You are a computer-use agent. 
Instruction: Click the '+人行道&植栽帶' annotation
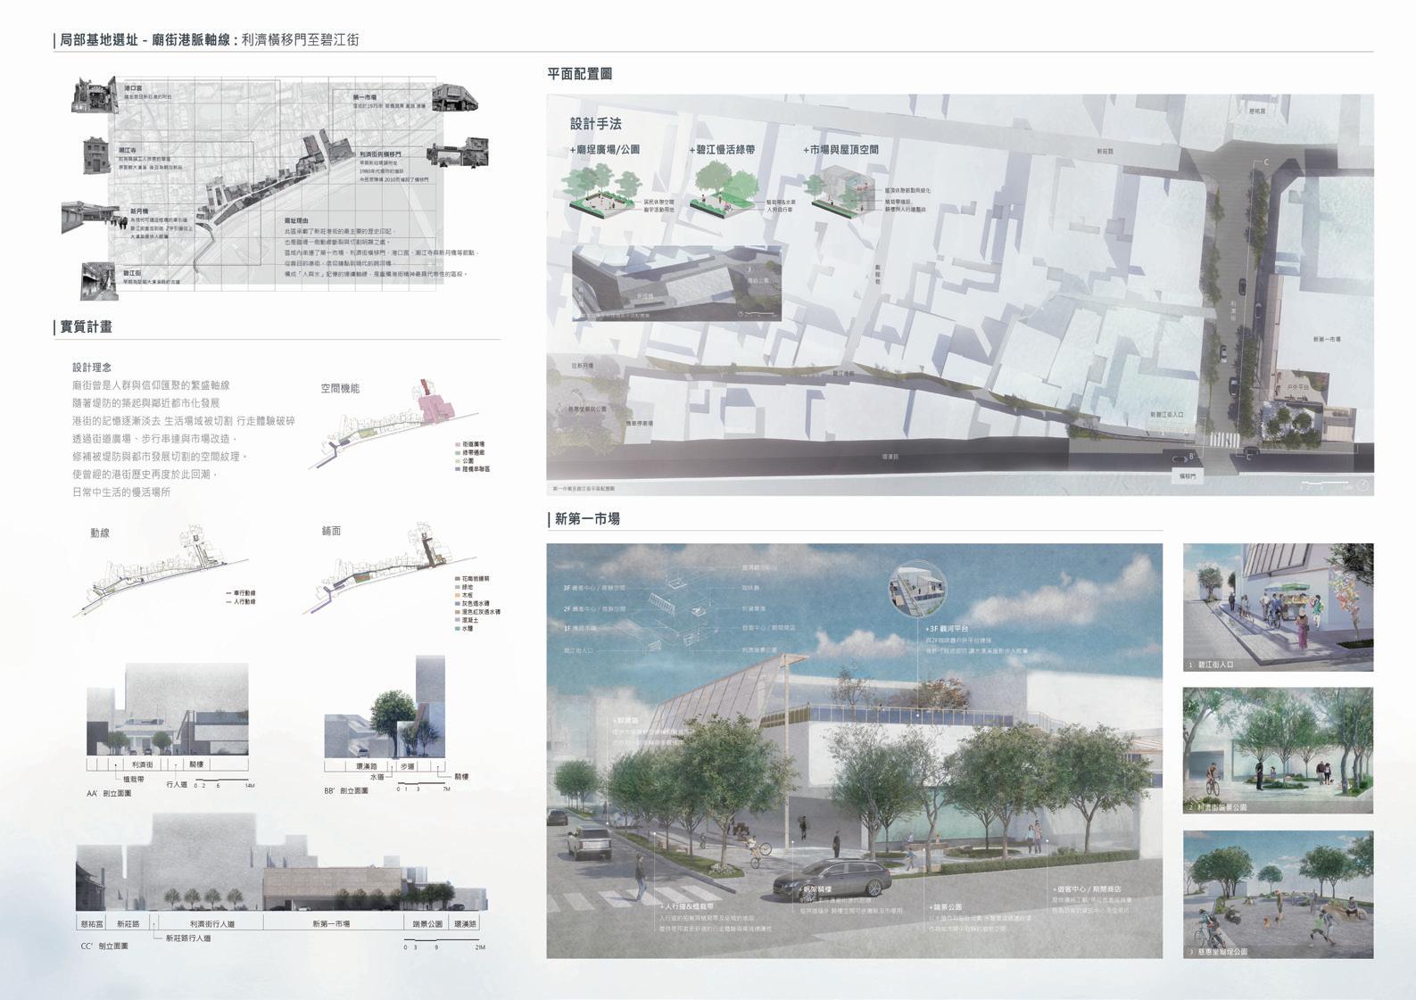click(x=687, y=905)
